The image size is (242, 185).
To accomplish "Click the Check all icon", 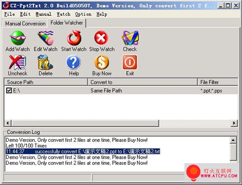I will pos(130,38).
